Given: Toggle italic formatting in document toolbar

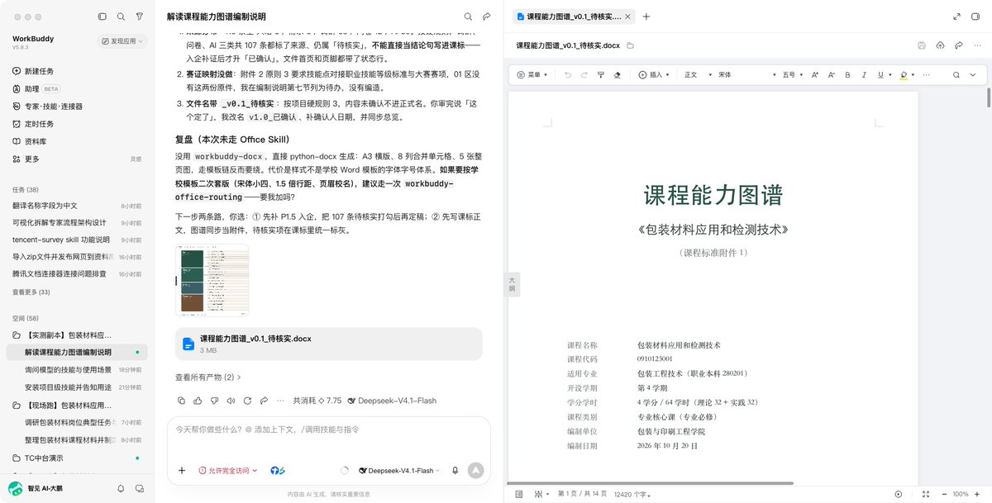Looking at the screenshot, I should [863, 74].
